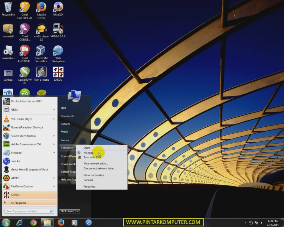Expand the AIMP3 jump list arrow
The width and height of the screenshot is (284, 227).
[x=54, y=178]
